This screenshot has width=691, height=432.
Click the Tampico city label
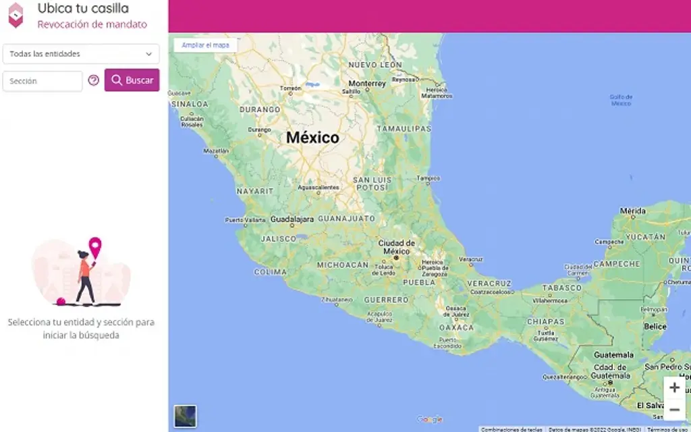(428, 178)
